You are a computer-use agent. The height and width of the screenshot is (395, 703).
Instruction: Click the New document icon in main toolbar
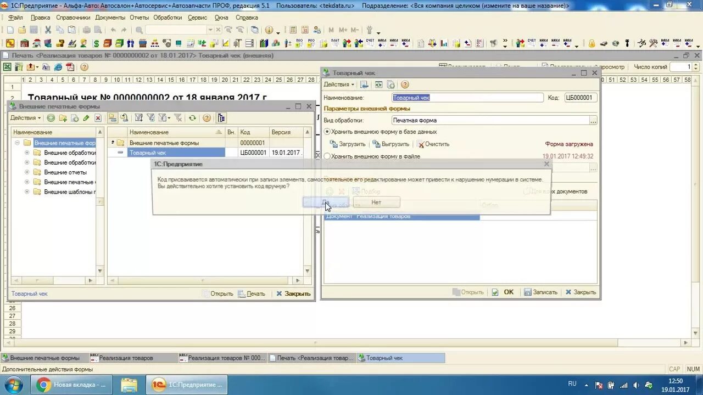(10, 30)
